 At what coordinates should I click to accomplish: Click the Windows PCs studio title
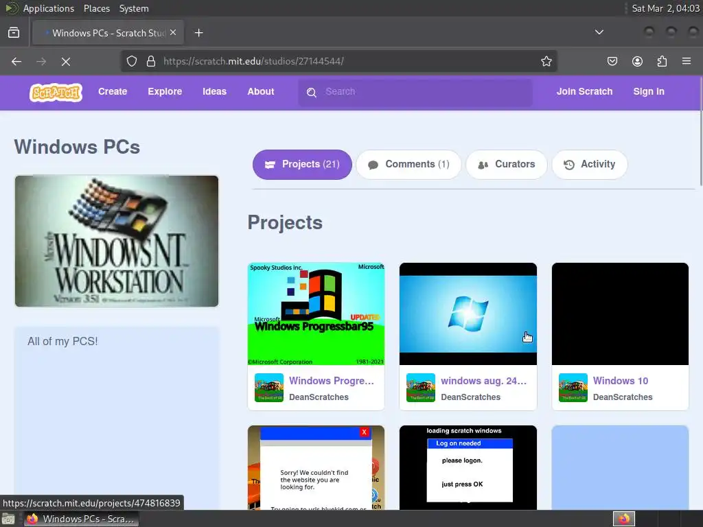77,147
